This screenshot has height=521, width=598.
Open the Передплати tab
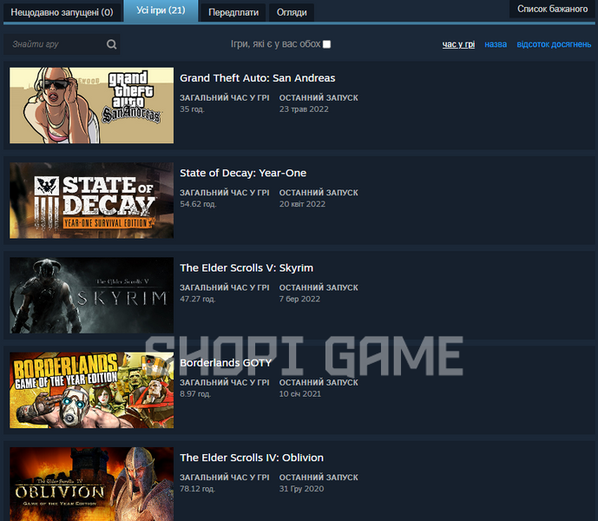[x=233, y=13]
